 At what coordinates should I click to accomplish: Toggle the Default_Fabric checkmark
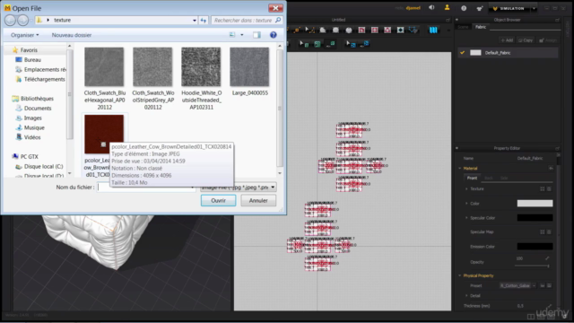(463, 53)
